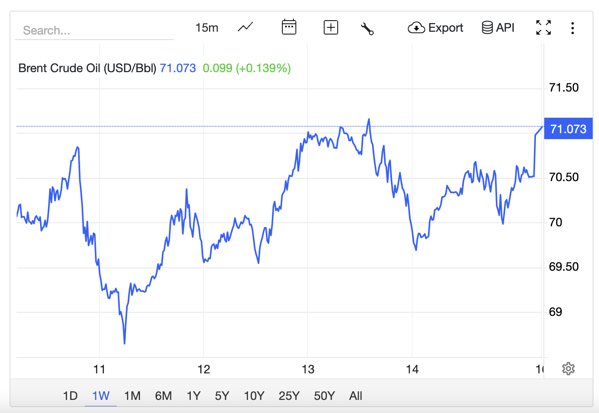Focus the Search input field

pyautogui.click(x=94, y=30)
